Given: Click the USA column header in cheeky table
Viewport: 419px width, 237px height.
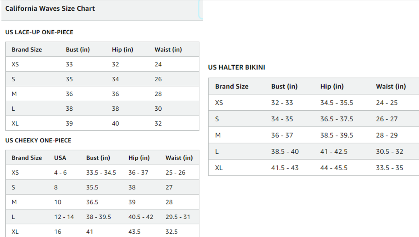Looking at the screenshot, I should click(60, 158).
